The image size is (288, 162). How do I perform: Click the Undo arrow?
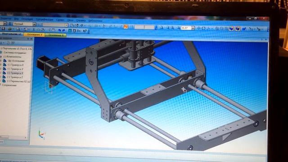click(x=59, y=30)
